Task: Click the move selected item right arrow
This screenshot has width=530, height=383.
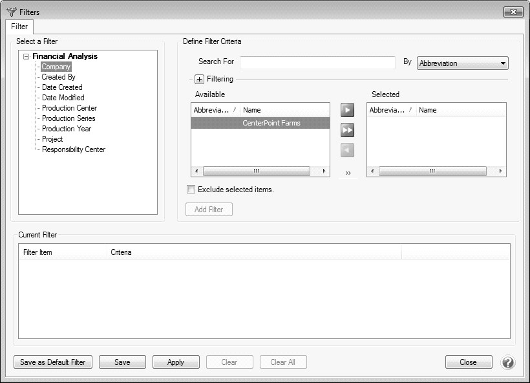Action: [x=347, y=111]
